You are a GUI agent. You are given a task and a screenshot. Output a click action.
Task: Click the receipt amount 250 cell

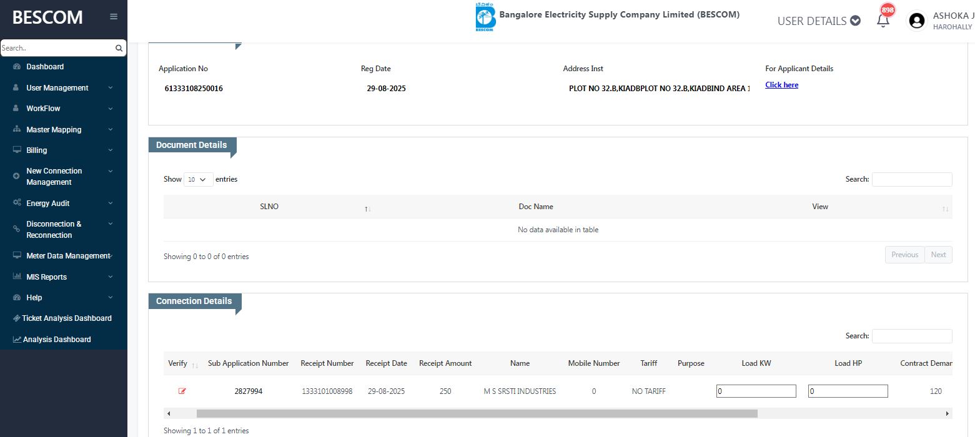tap(445, 391)
